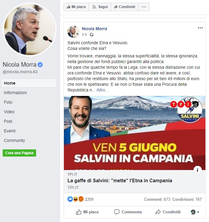Open the page's more options ellipsis button
Viewport: 209px width, 222px height.
click(x=144, y=7)
